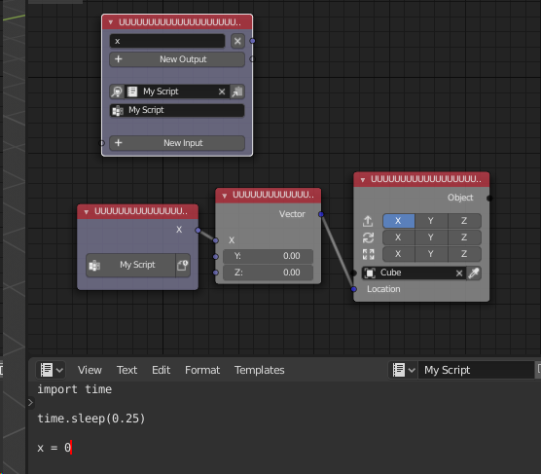
Task: Click the 'time.sleep(0.25)' code line
Action: click(91, 419)
